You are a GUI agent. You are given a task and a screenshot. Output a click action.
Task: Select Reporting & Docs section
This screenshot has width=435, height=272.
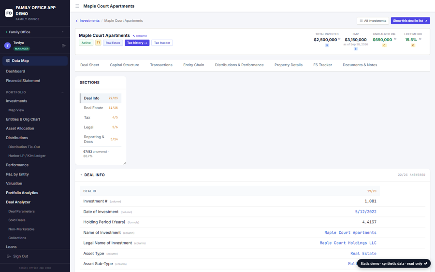pyautogui.click(x=101, y=139)
